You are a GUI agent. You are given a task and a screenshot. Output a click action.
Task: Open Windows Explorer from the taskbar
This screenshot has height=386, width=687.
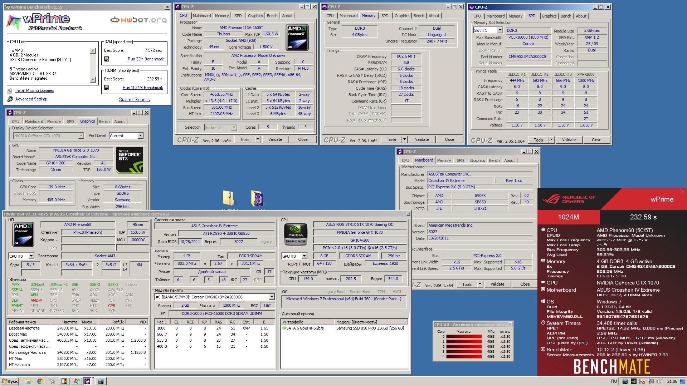click(x=28, y=381)
